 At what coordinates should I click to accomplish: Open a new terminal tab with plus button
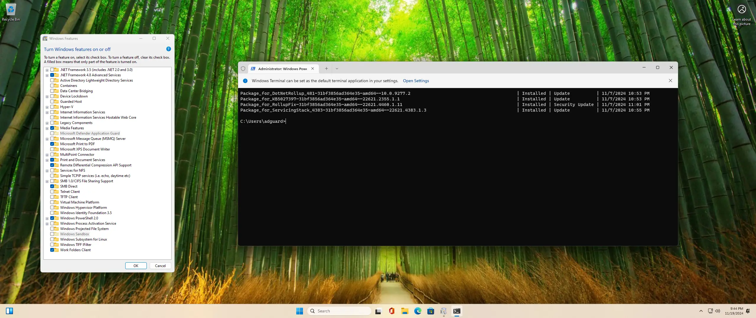(x=326, y=69)
